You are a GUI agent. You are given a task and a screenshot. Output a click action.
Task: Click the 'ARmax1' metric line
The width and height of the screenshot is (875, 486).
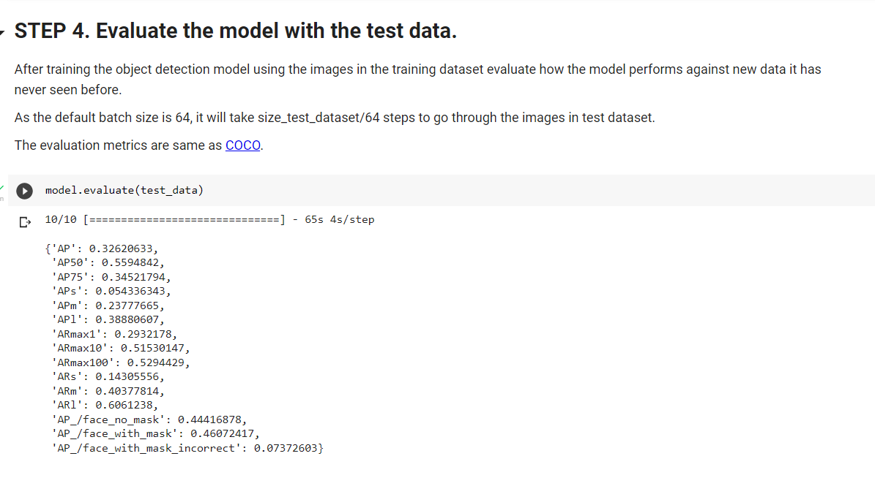[114, 334]
